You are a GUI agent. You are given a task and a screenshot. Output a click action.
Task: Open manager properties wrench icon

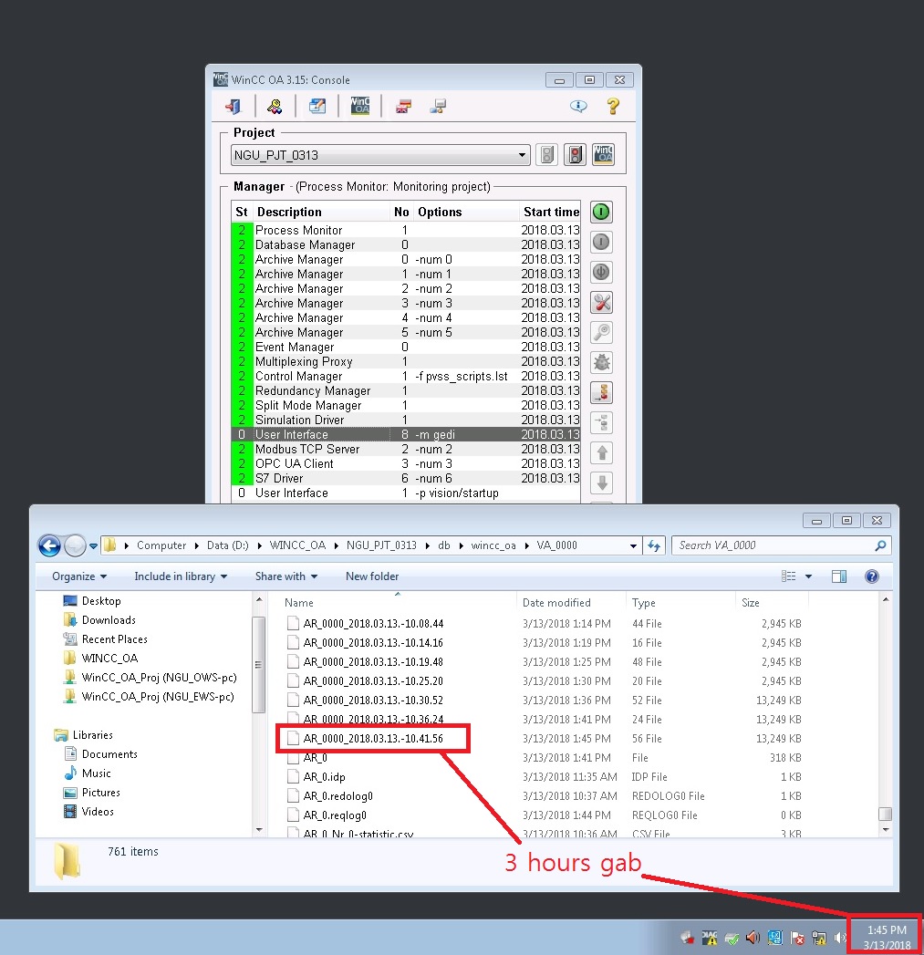click(x=601, y=303)
